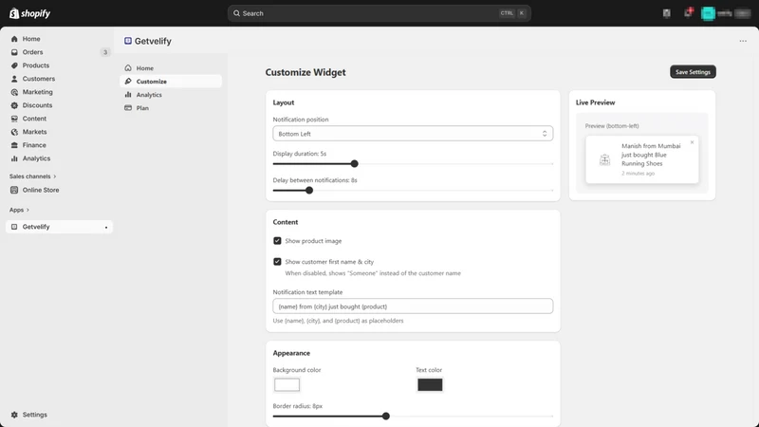This screenshot has height=427, width=759.
Task: Click the Getvelify app icon in sidebar
Action: [x=14, y=227]
